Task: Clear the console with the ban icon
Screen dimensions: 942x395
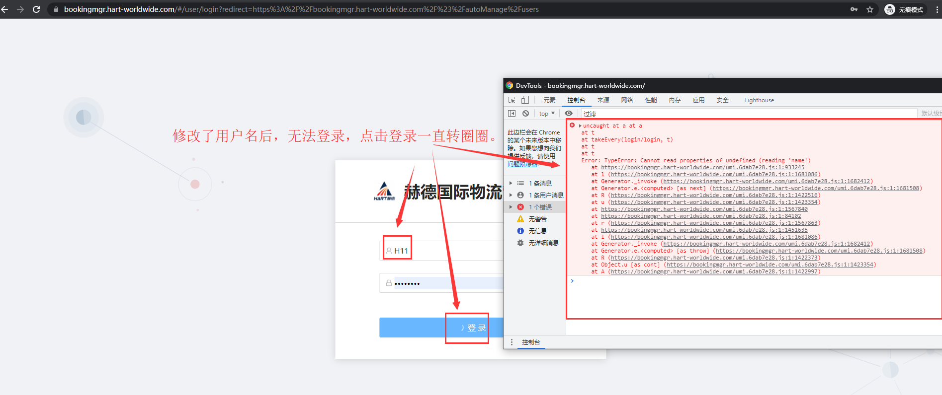Action: (525, 114)
